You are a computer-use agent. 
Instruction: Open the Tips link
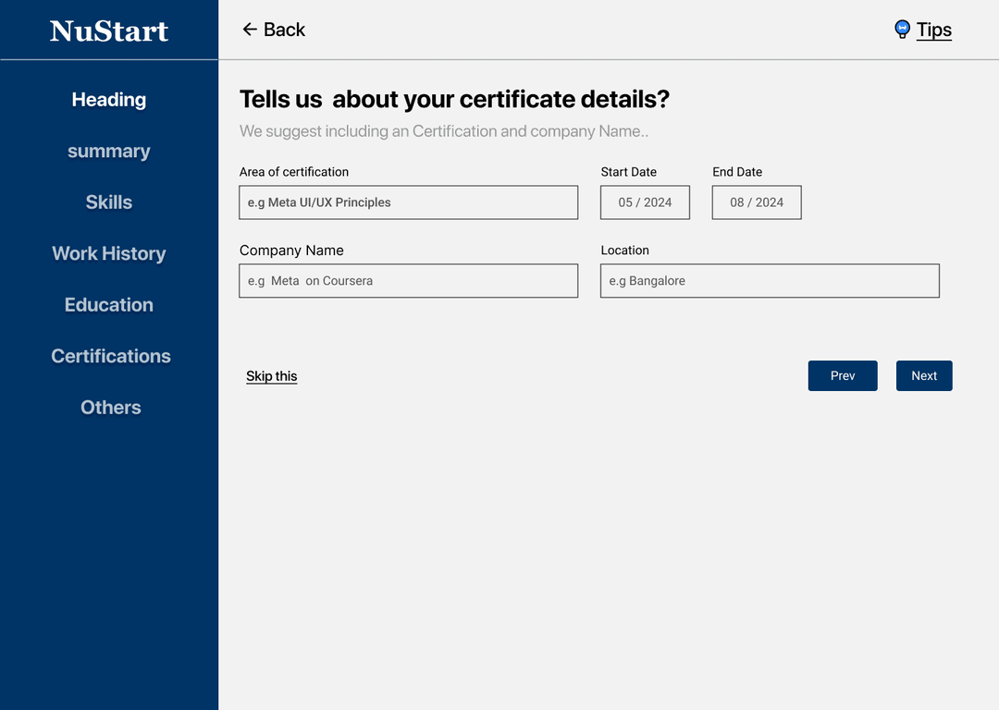(934, 30)
